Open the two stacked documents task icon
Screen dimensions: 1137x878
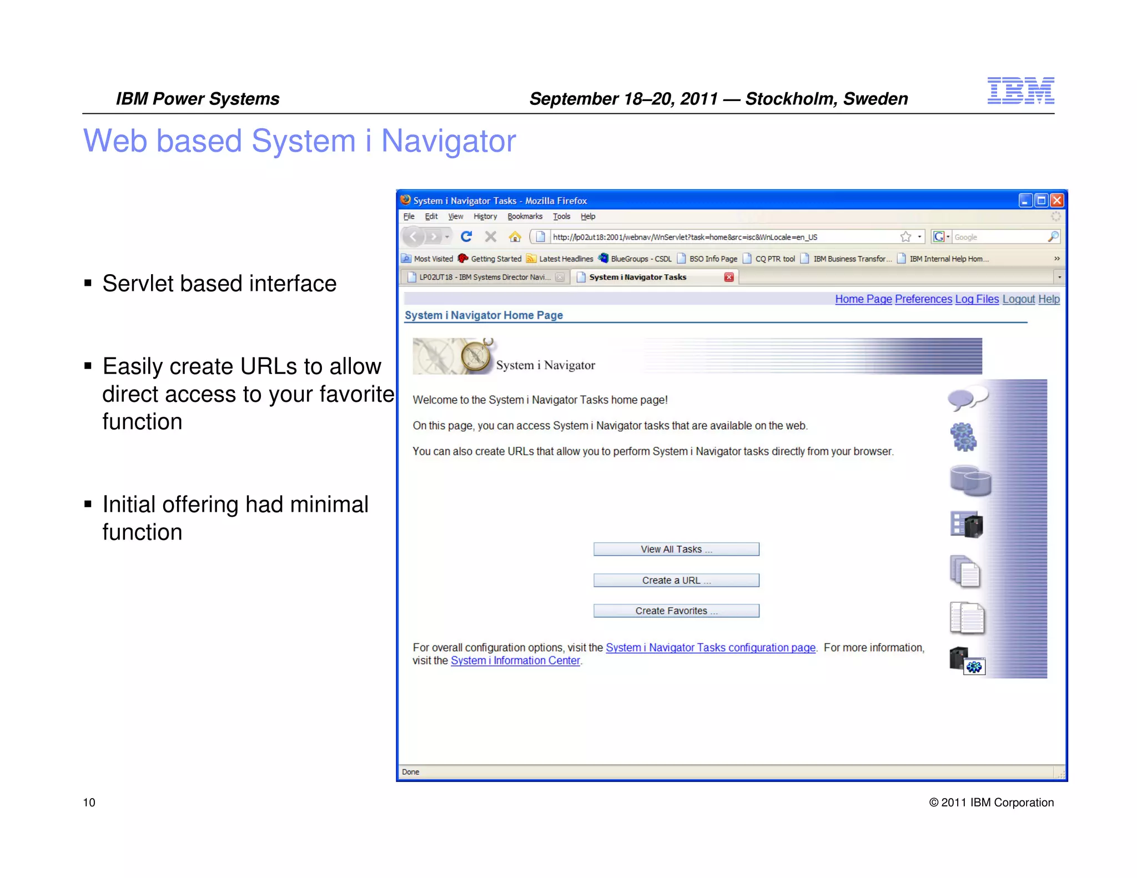965,571
